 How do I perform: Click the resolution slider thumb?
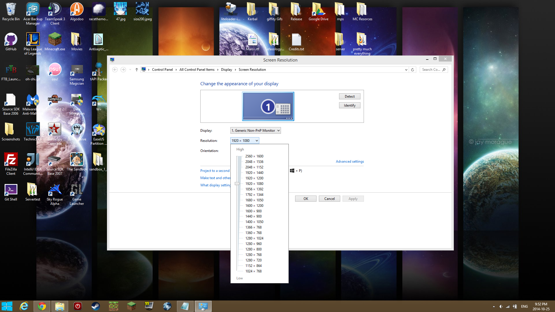pos(237,183)
